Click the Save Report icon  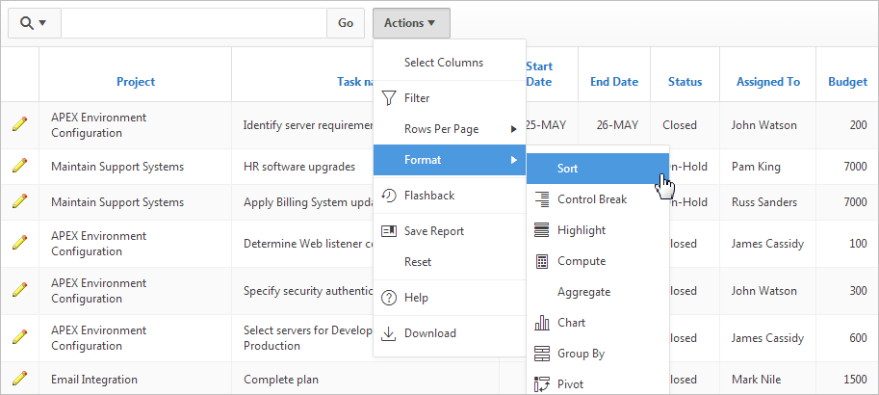pos(389,231)
